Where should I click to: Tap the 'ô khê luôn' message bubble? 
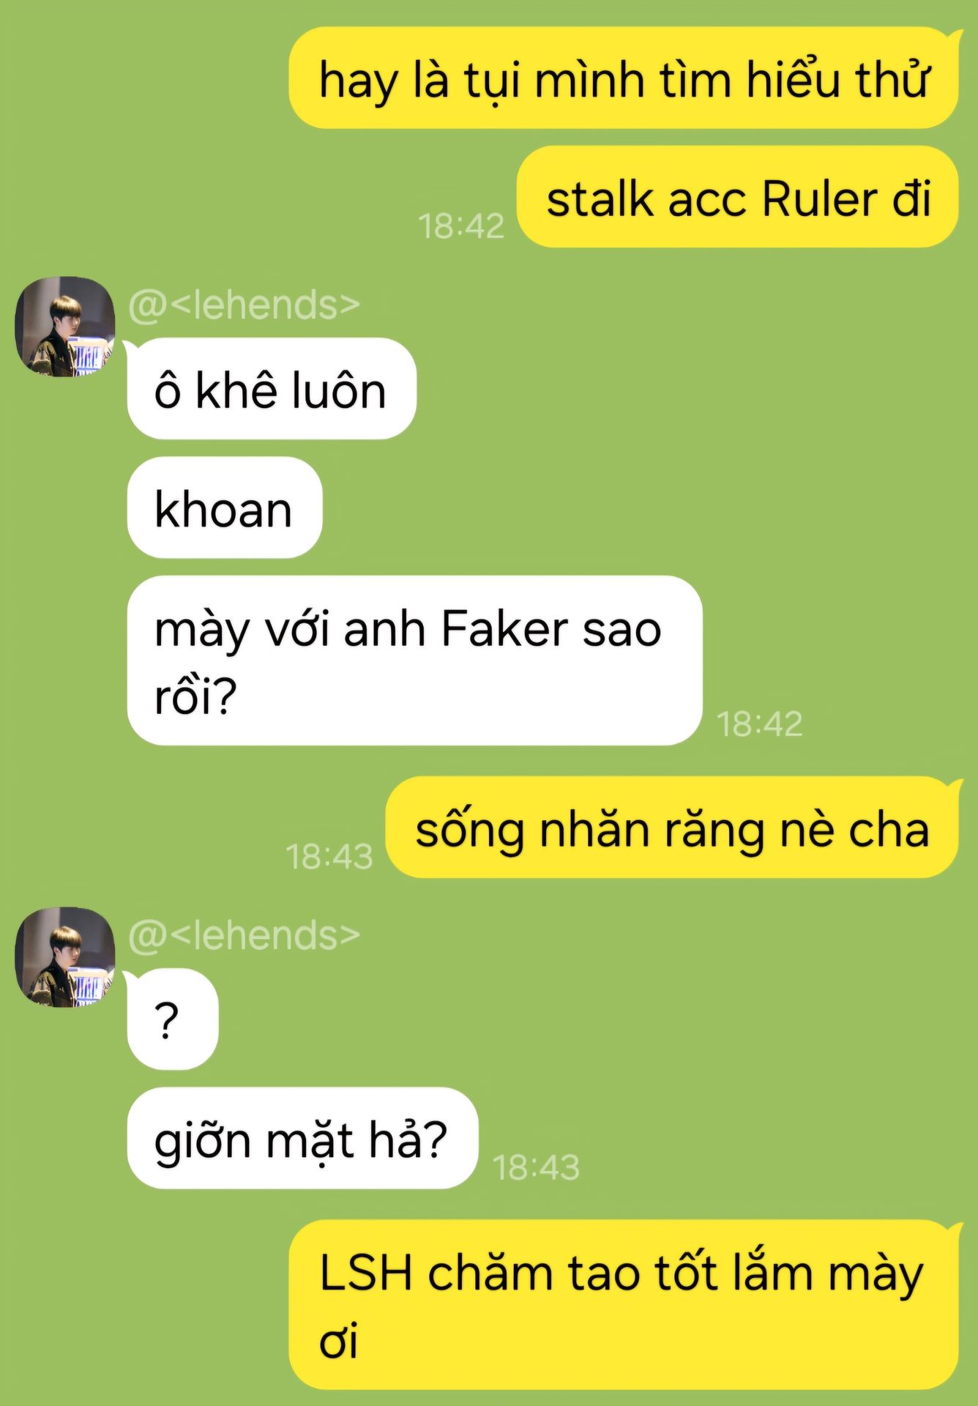pyautogui.click(x=272, y=389)
